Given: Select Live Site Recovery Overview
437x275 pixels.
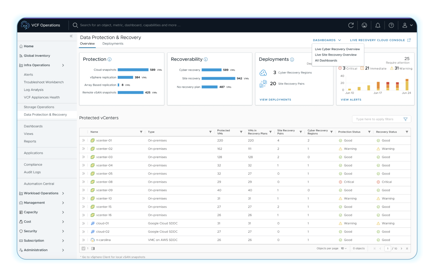Looking at the screenshot, I should point(336,55).
